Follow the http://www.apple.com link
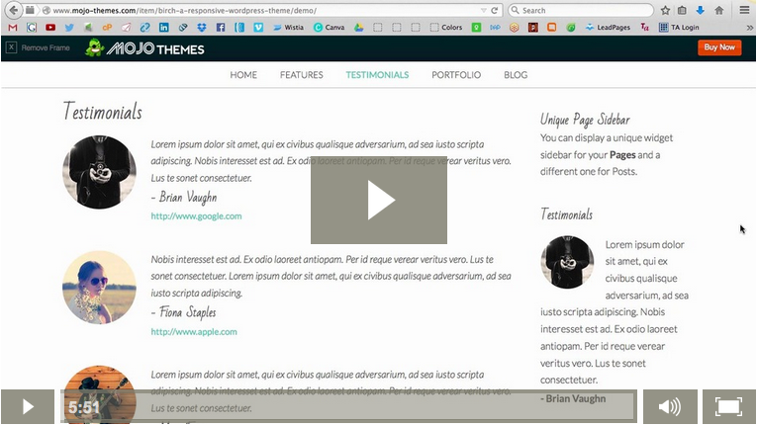This screenshot has height=426, width=757. (x=194, y=332)
